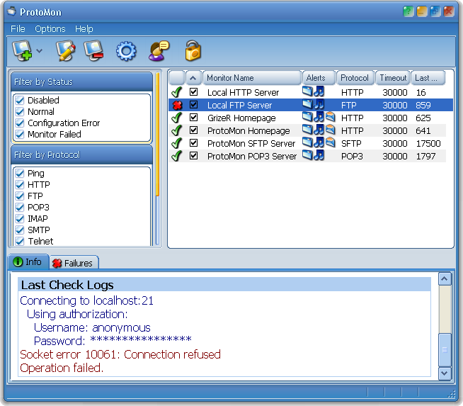
Task: Click the log pane scrollbar thumb
Action: [x=445, y=350]
